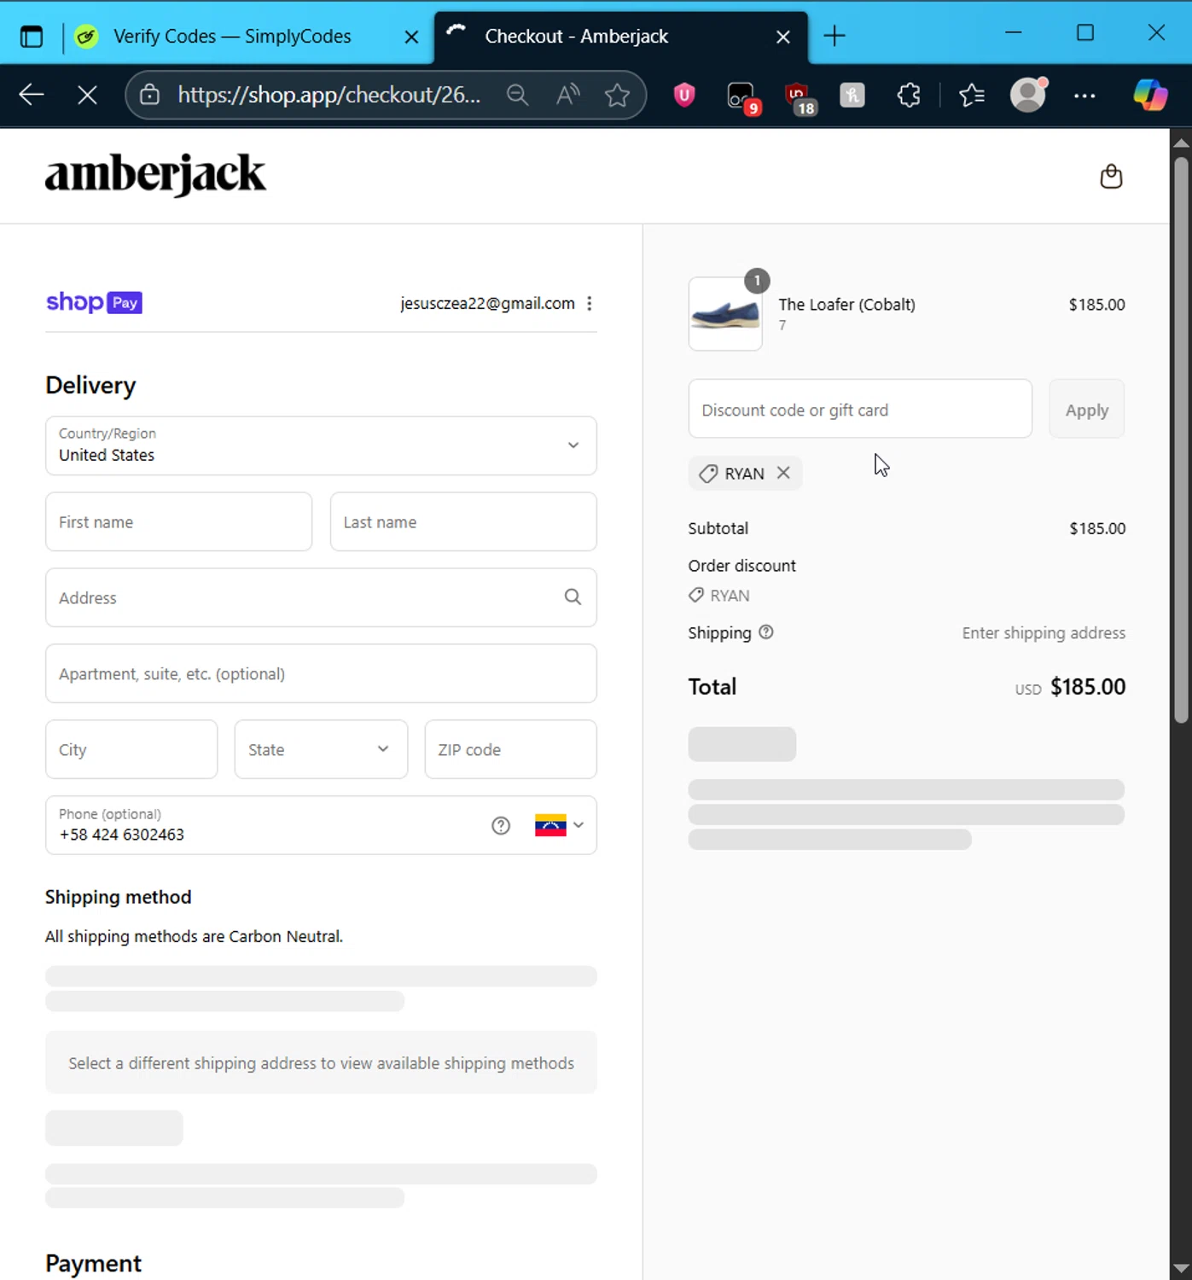Close the Verify Codes — SimplyCodes tab

pos(411,37)
